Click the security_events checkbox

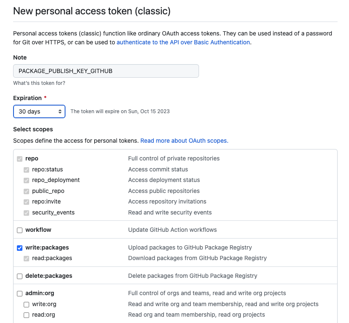click(x=26, y=213)
